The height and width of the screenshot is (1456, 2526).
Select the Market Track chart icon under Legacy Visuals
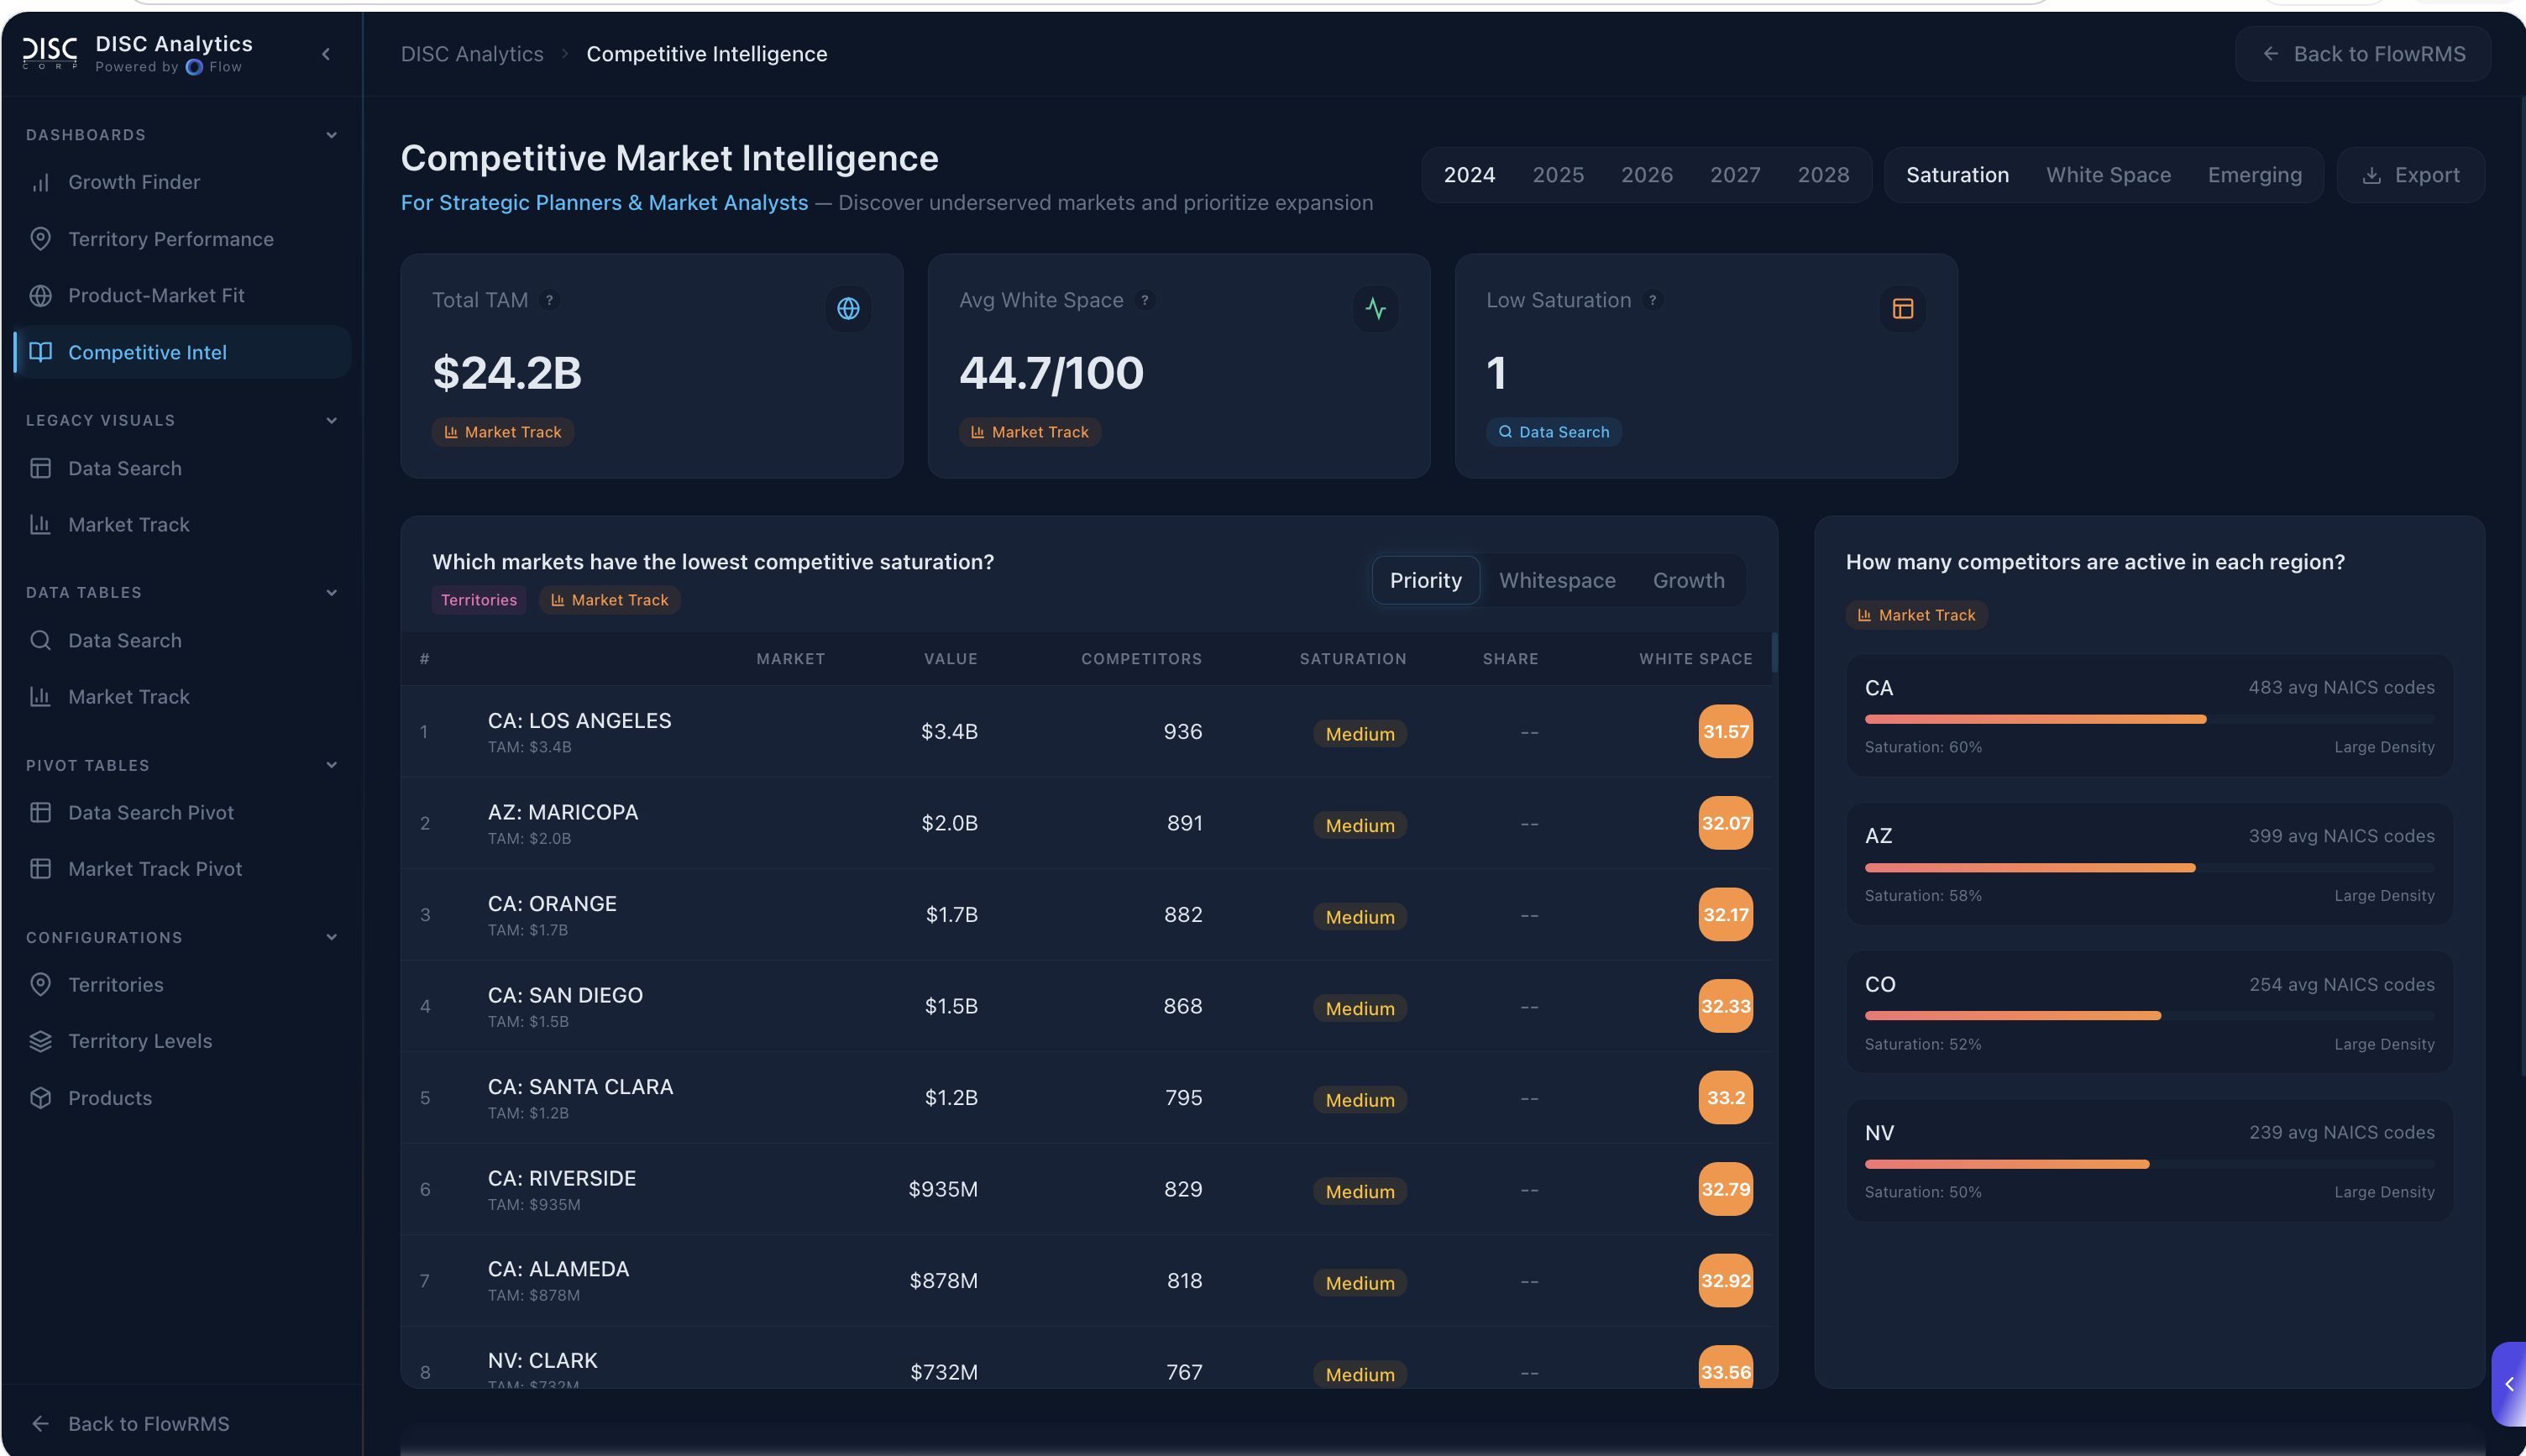tap(41, 524)
